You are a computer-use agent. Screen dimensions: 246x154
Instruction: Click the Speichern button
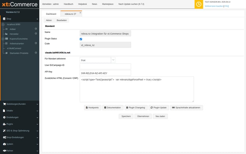(x=126, y=116)
